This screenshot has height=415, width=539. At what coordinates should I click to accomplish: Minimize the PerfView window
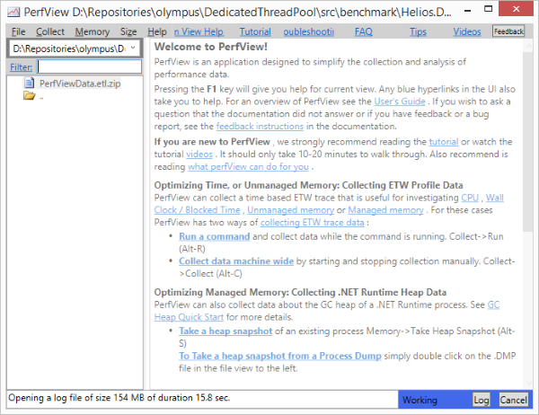click(467, 10)
